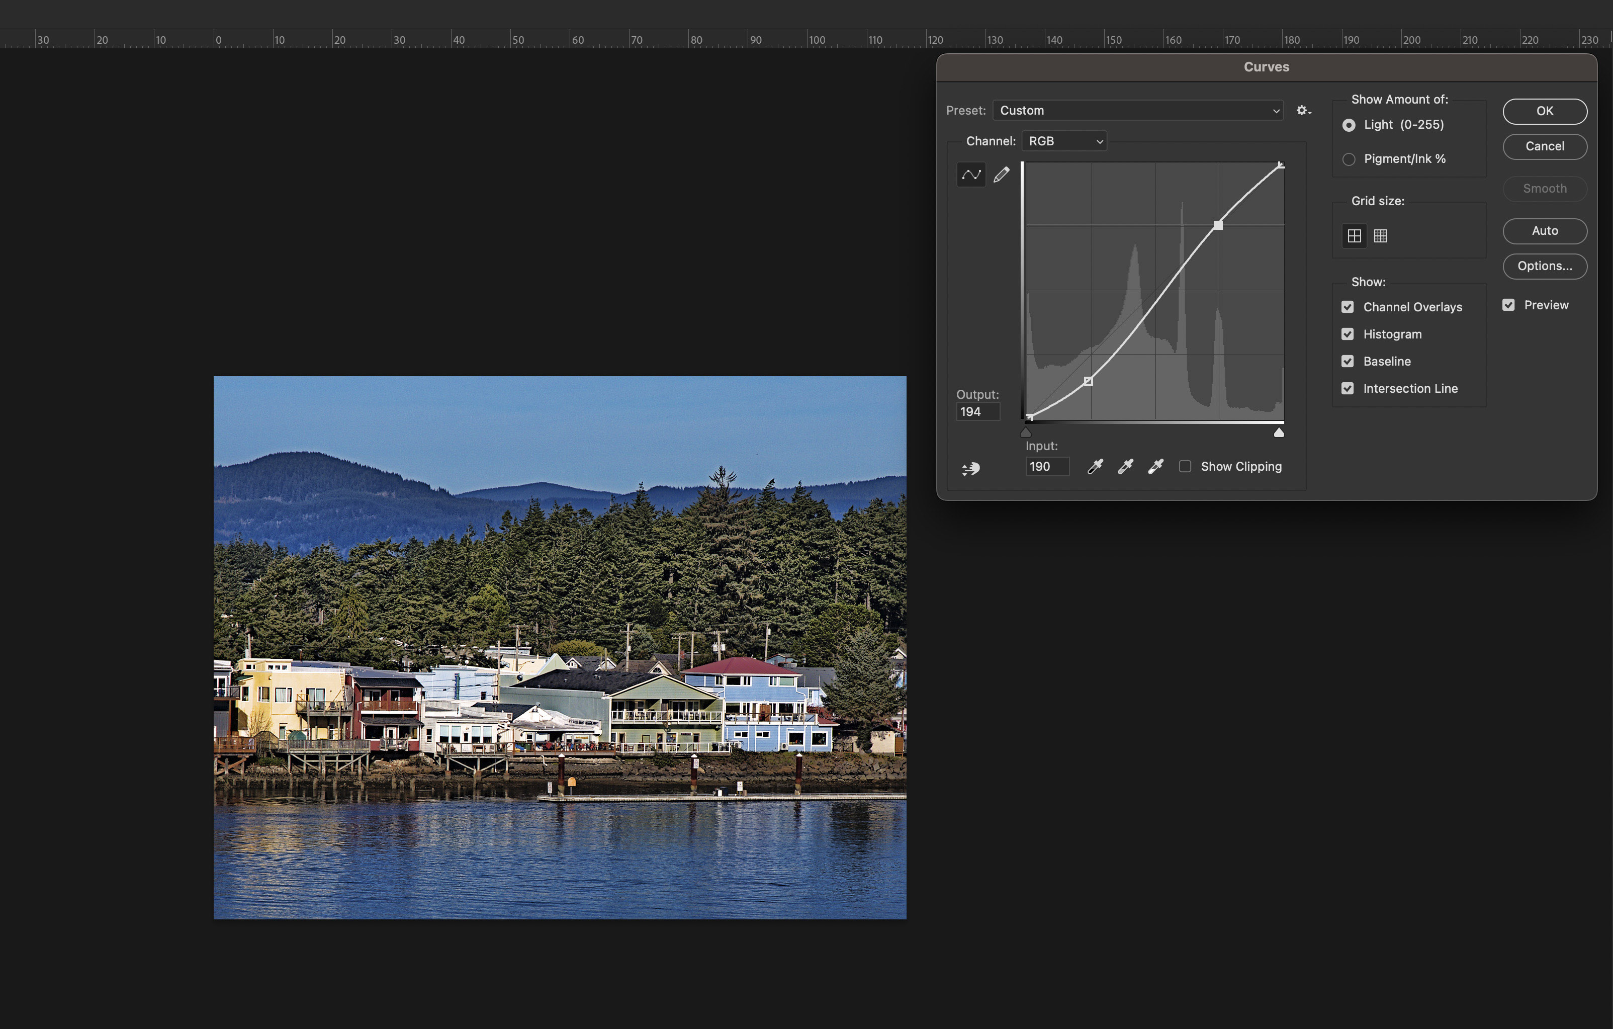
Task: Click the white point slider triangle
Action: tap(1279, 433)
